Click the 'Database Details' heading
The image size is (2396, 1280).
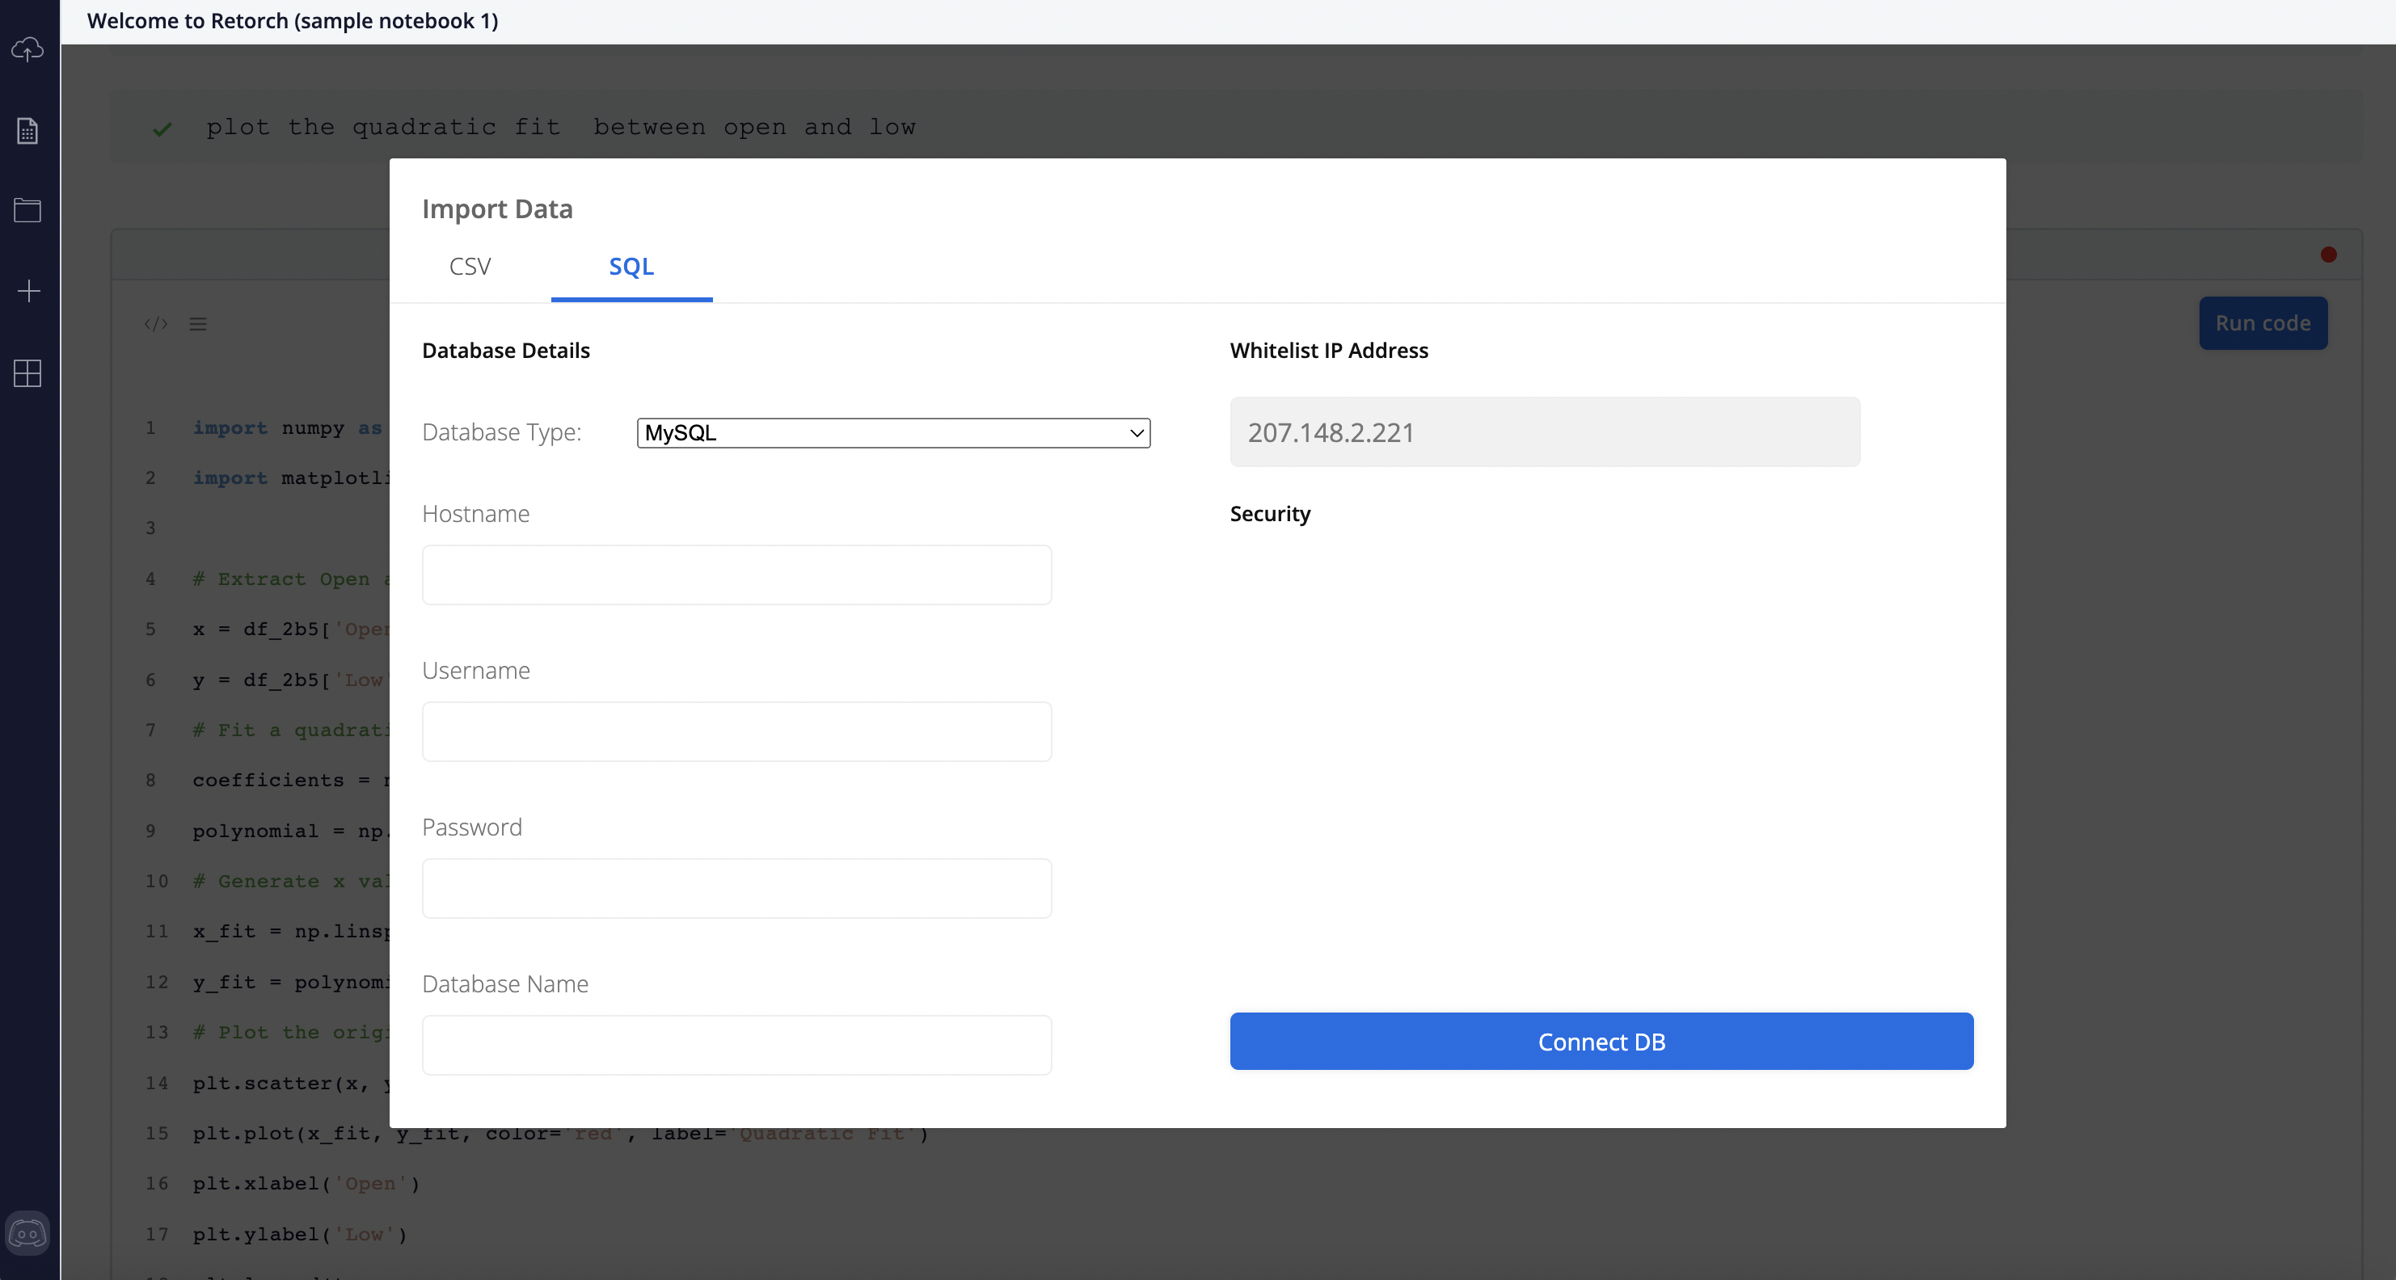click(506, 351)
